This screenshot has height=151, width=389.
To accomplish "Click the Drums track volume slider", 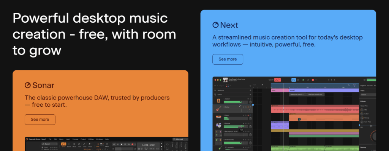I will [236, 126].
